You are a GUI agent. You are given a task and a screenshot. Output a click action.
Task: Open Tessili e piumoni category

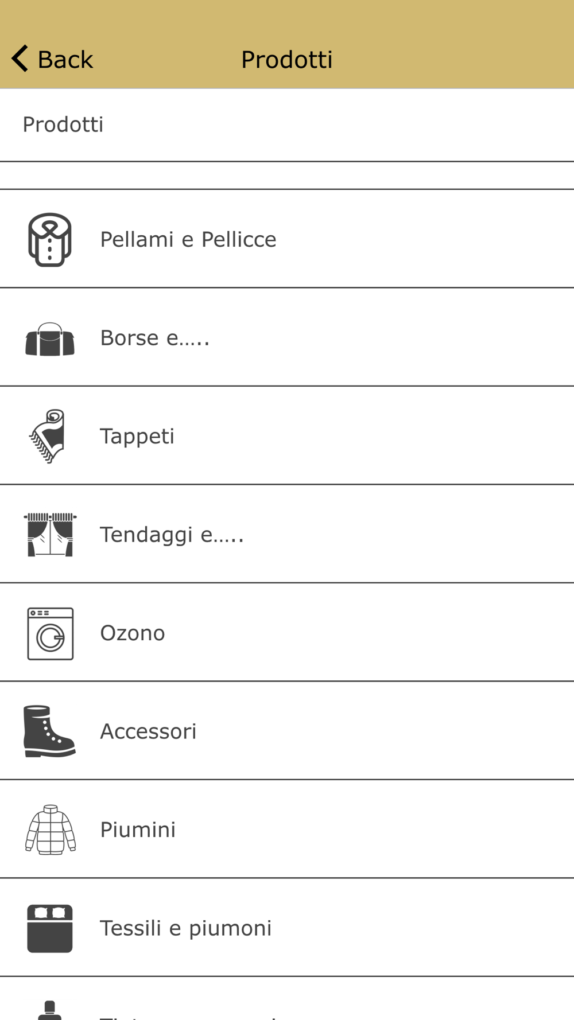click(x=185, y=928)
